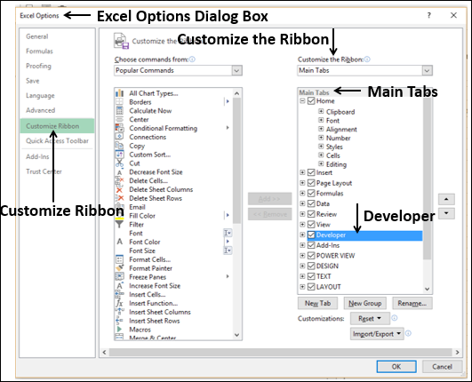This screenshot has height=382, width=472.
Task: Click info icon beside Import/Export
Action: pos(408,333)
